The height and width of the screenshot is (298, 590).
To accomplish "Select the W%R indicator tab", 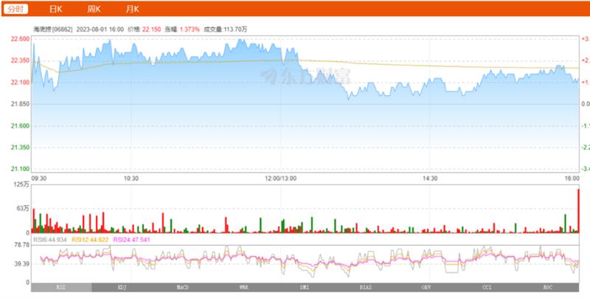I will (x=243, y=287).
